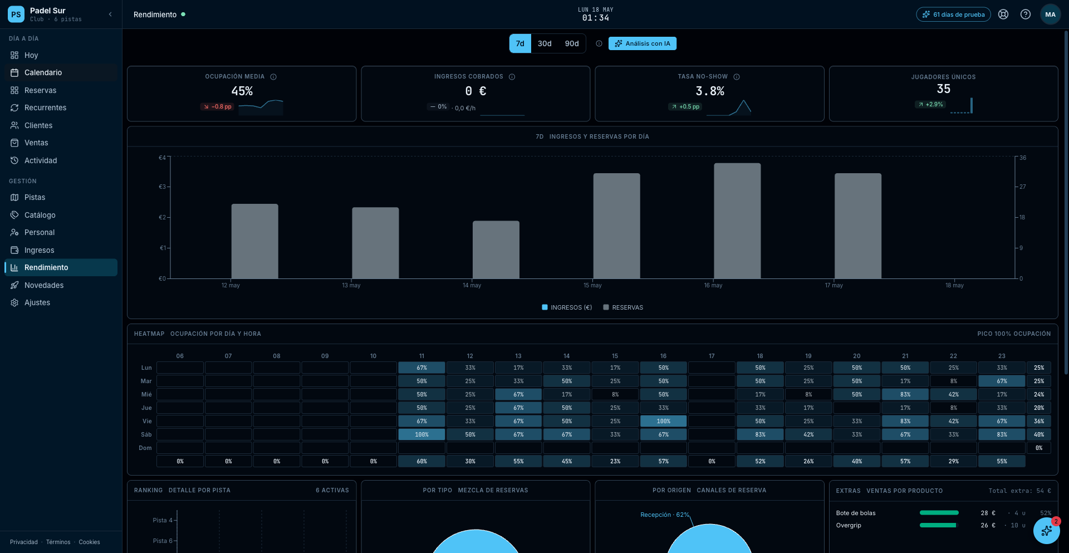Click the PS club logo
Viewport: 1069px width, 553px height.
(16, 14)
